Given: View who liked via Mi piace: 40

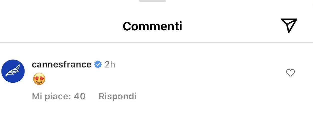Looking at the screenshot, I should coord(59,96).
